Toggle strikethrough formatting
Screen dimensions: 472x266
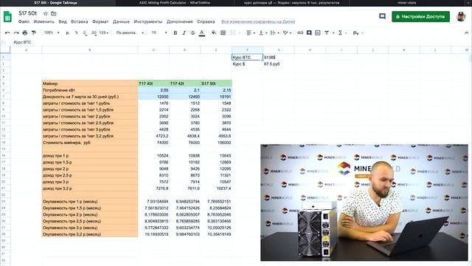point(192,33)
